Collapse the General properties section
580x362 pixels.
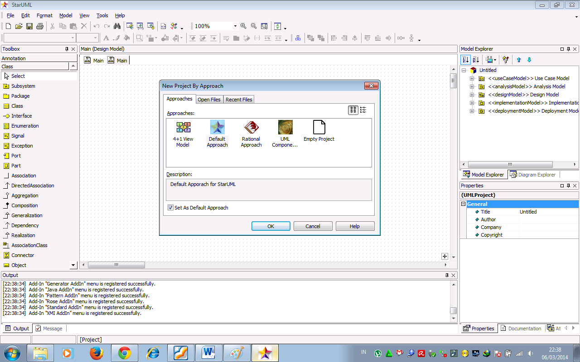[x=464, y=204]
